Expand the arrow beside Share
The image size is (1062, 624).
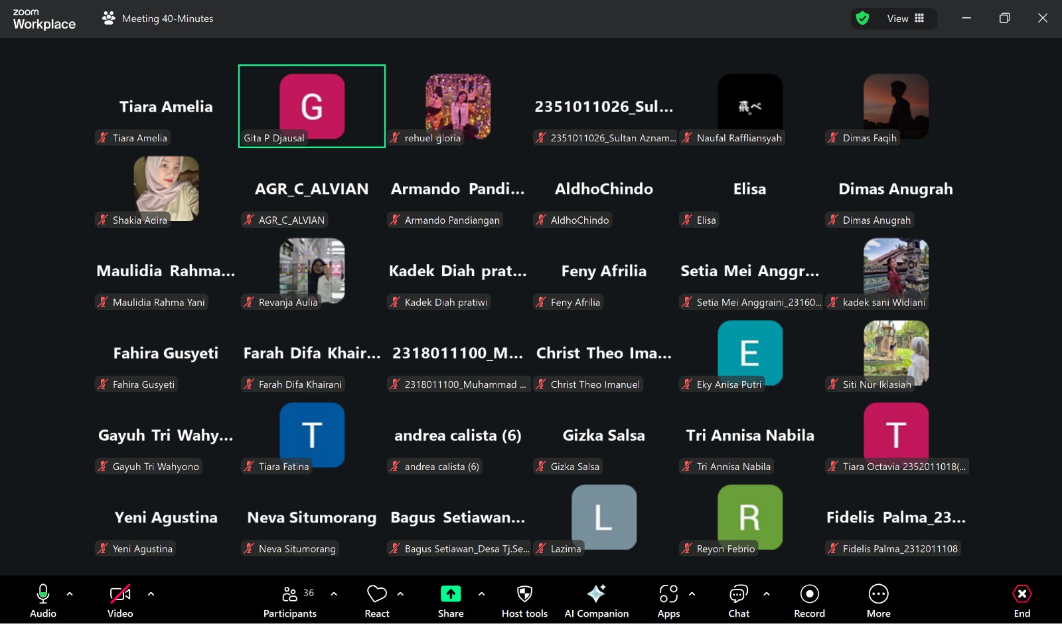(x=481, y=593)
